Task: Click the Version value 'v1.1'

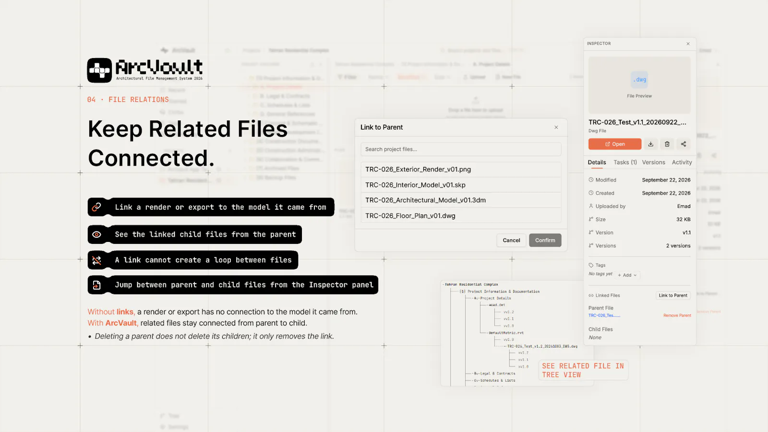Action: click(686, 233)
